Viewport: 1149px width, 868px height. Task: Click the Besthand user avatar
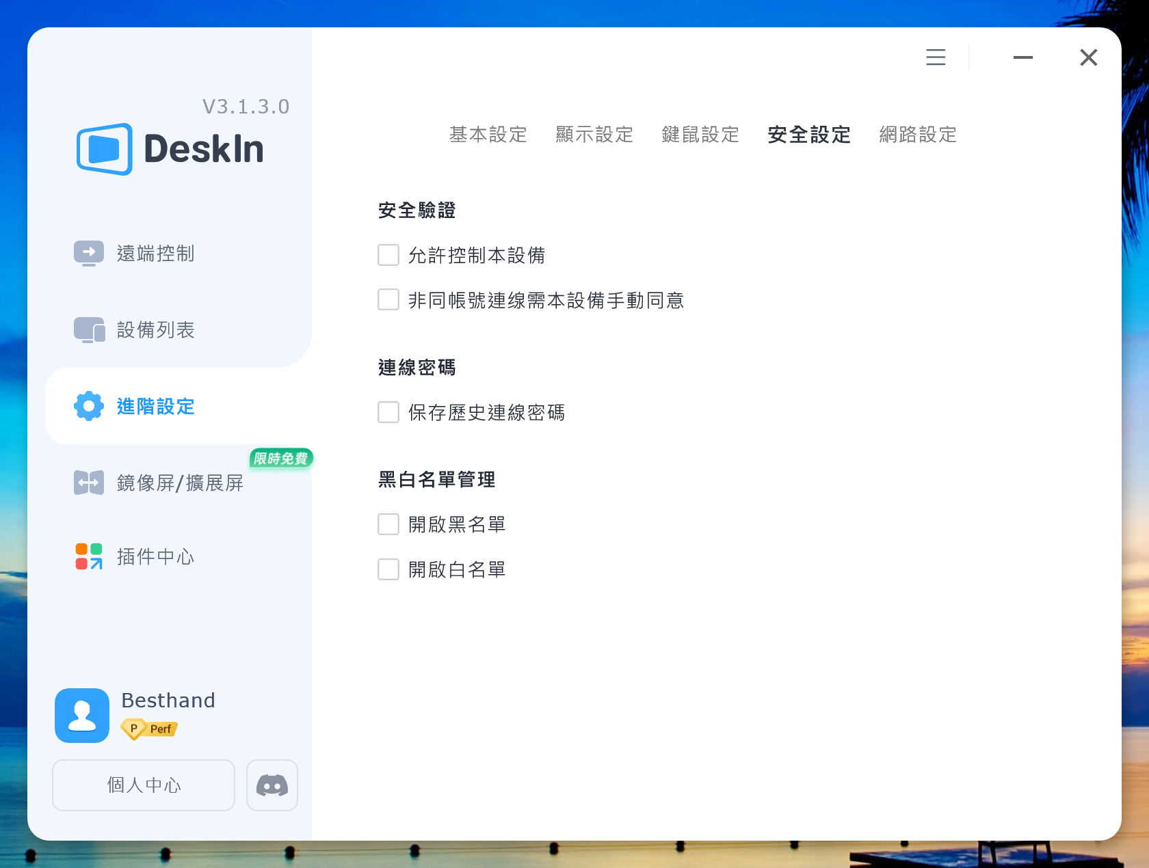[81, 715]
